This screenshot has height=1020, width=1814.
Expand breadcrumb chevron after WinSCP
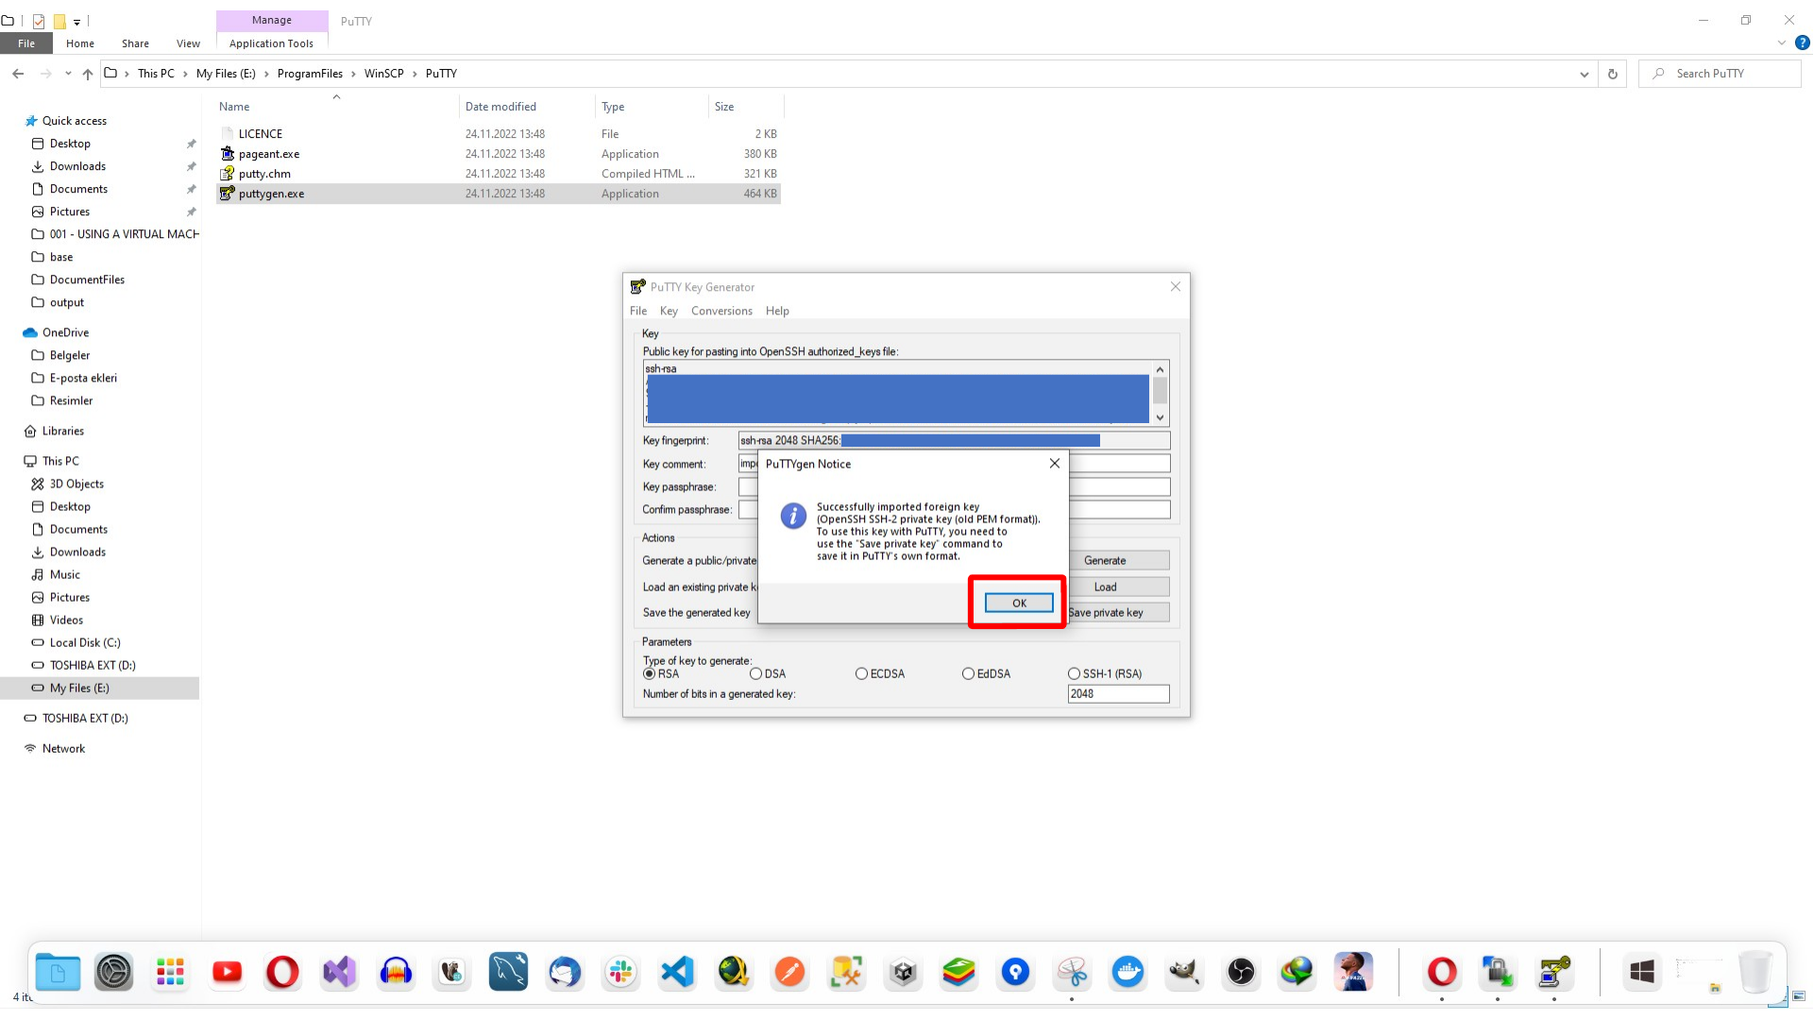click(415, 74)
